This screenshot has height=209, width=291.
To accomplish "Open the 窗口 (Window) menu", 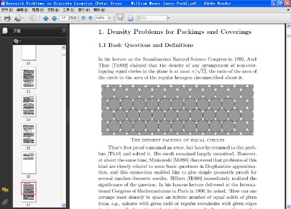I will [84, 10].
